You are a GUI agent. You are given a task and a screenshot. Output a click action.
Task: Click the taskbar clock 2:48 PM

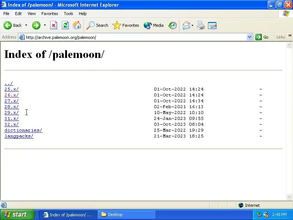click(279, 214)
